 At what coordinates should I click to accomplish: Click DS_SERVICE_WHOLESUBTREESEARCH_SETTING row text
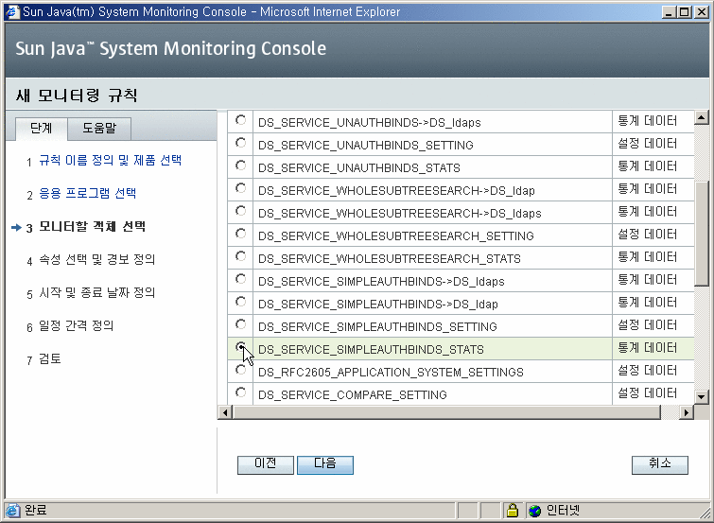[x=395, y=236]
